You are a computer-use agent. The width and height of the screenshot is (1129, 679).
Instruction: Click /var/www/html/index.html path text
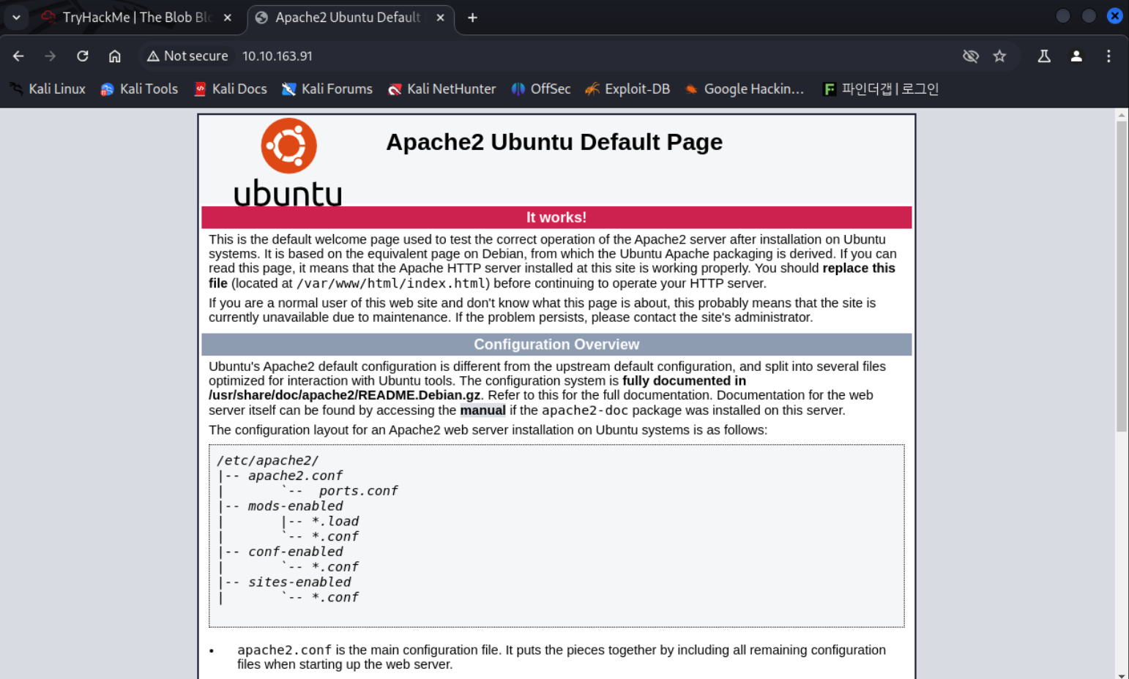[x=391, y=284]
